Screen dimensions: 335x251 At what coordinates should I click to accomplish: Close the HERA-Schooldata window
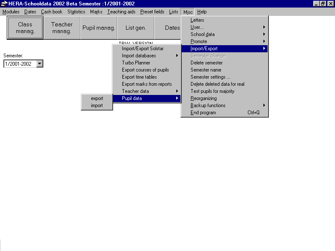[x=331, y=4]
